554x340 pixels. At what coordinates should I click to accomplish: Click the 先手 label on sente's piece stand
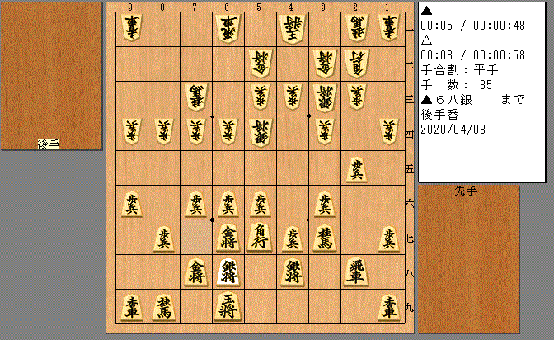(x=465, y=191)
